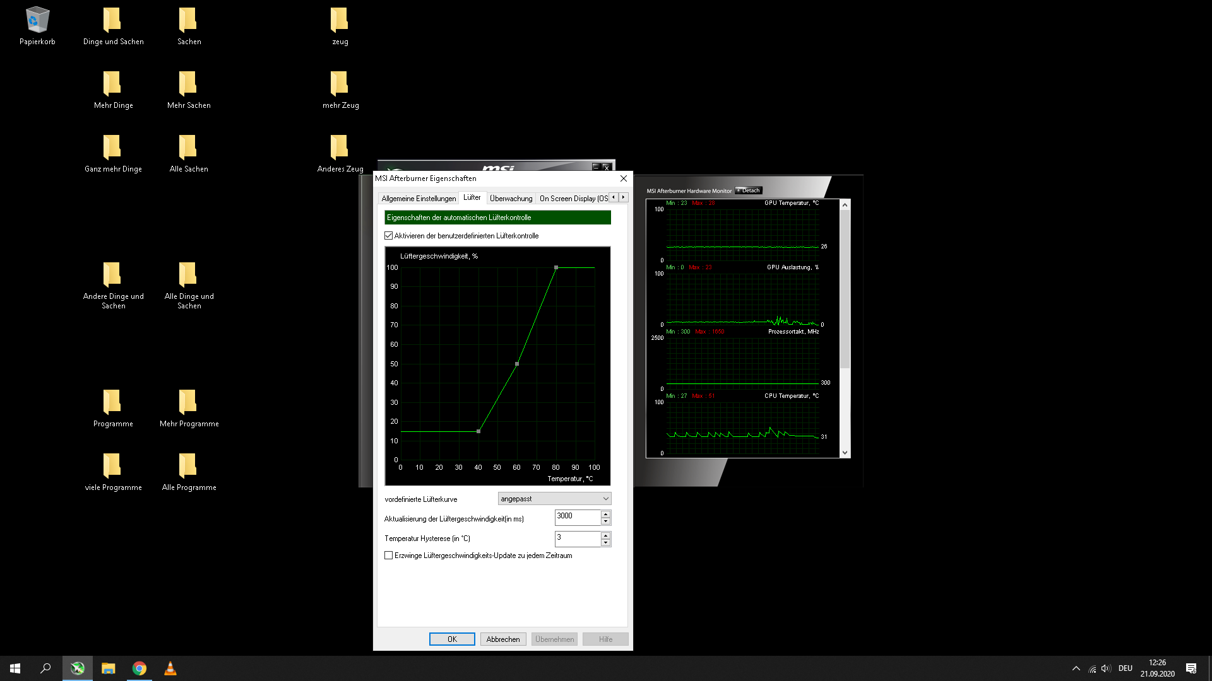The height and width of the screenshot is (681, 1212).
Task: Open the Papierkorb recycle bin icon
Action: [x=37, y=21]
